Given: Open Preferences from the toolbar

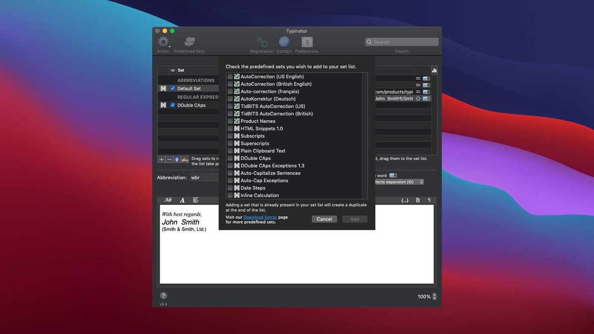Looking at the screenshot, I should [x=307, y=43].
